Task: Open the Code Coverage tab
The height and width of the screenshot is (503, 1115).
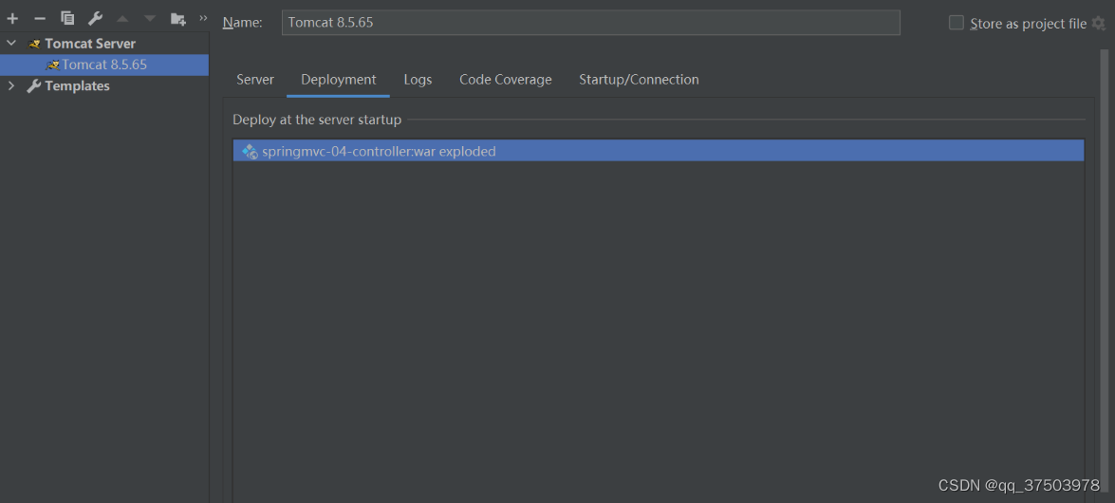Action: (506, 80)
